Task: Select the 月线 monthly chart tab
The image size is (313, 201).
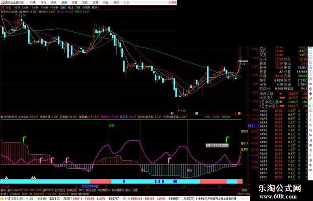Action: pyautogui.click(x=78, y=8)
